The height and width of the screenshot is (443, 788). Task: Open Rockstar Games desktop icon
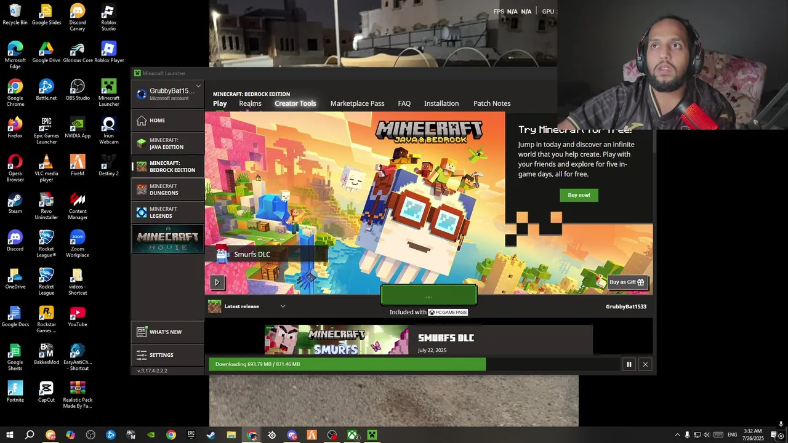(x=46, y=319)
